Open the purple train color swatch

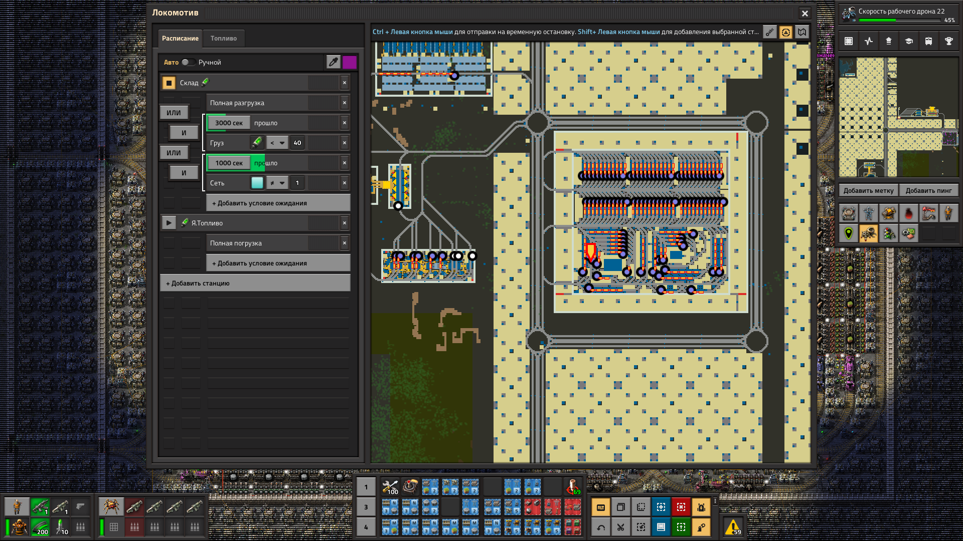350,62
